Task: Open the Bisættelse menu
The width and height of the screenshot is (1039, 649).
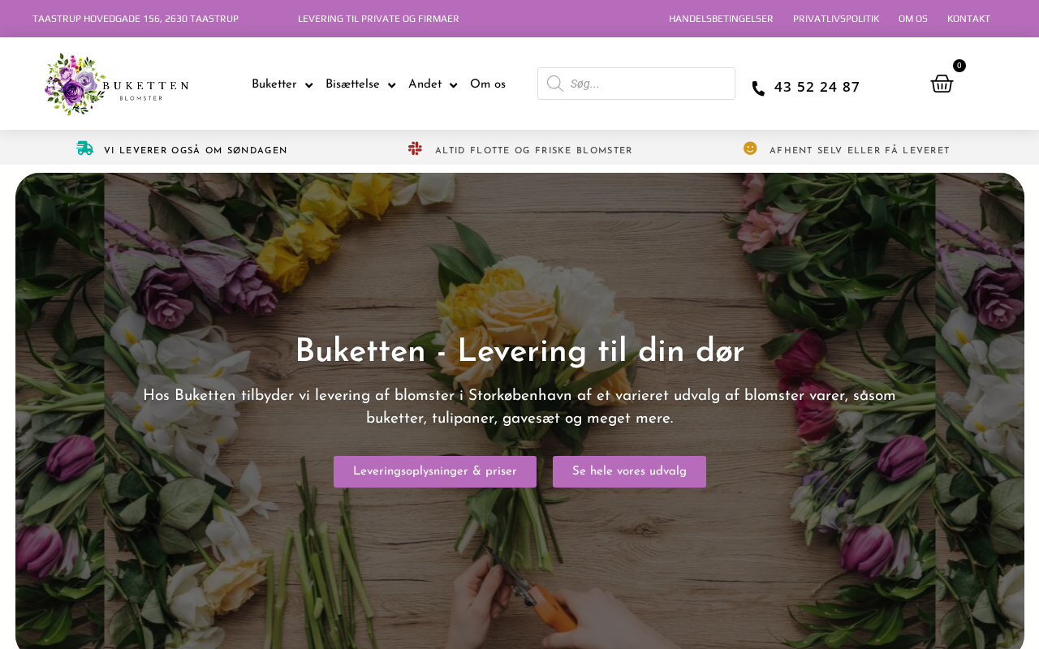Action: [x=352, y=84]
